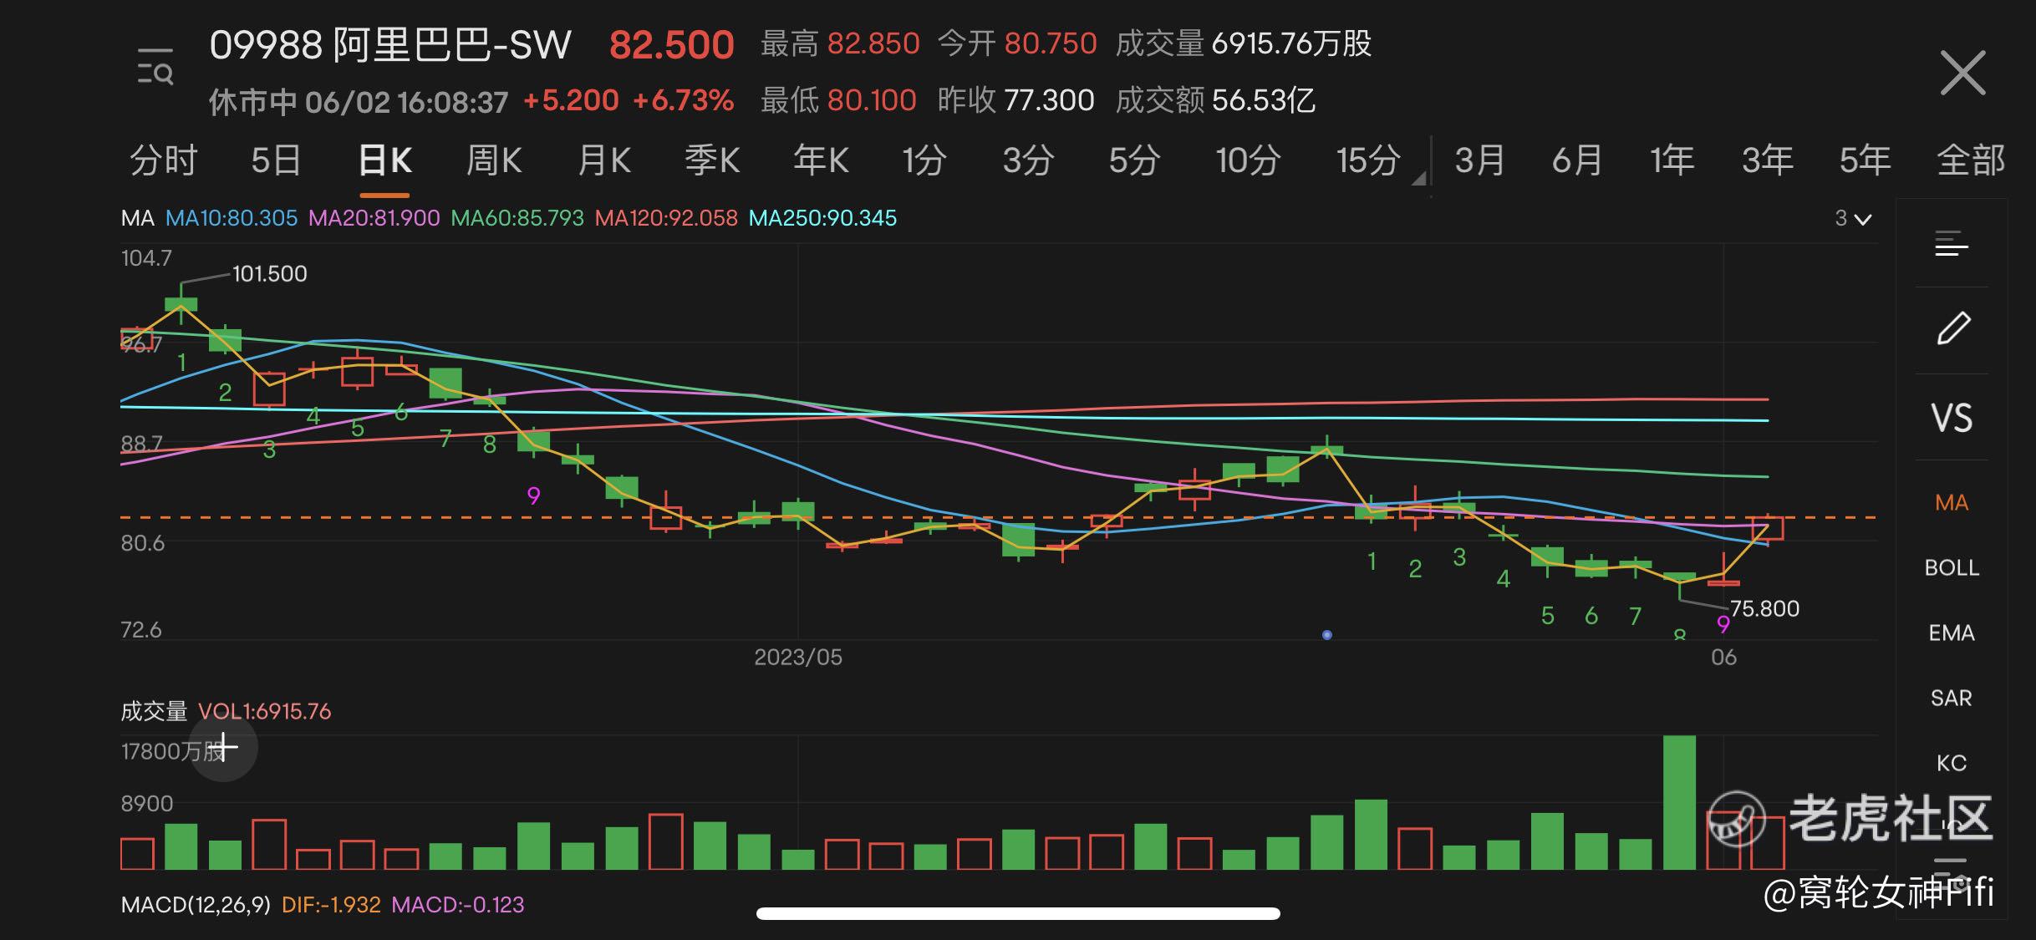Switch to the 周K weekly tab

click(x=493, y=160)
